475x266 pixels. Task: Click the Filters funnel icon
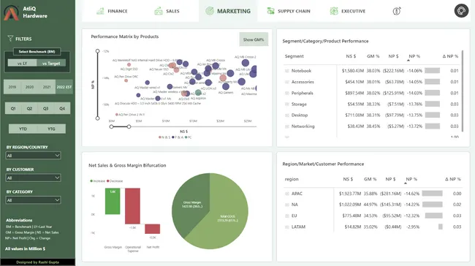tap(10, 39)
